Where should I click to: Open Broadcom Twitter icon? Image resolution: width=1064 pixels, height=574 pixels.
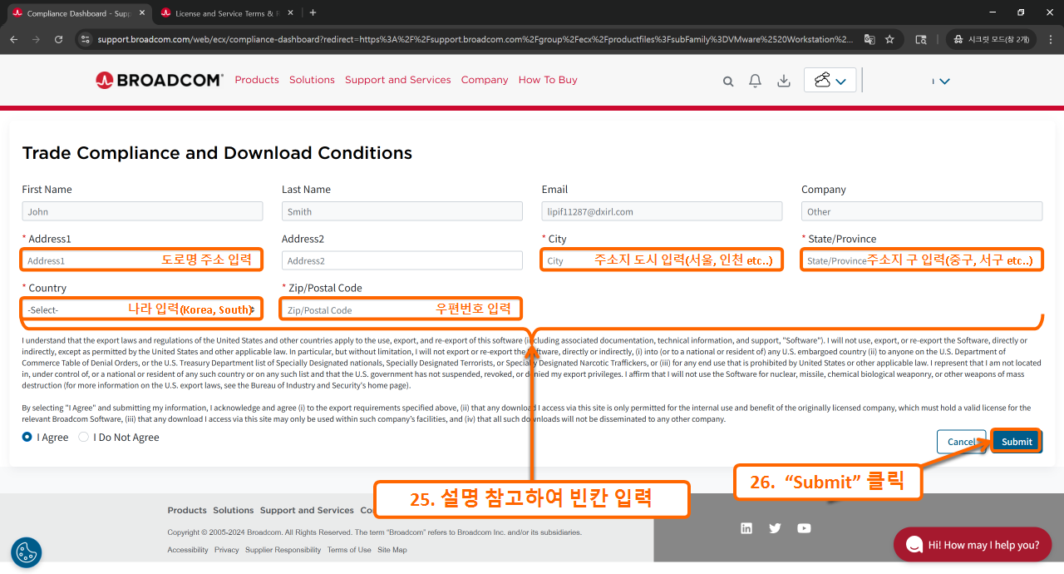coord(776,528)
